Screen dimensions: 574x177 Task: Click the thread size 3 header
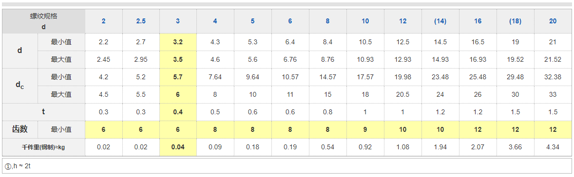[178, 21]
